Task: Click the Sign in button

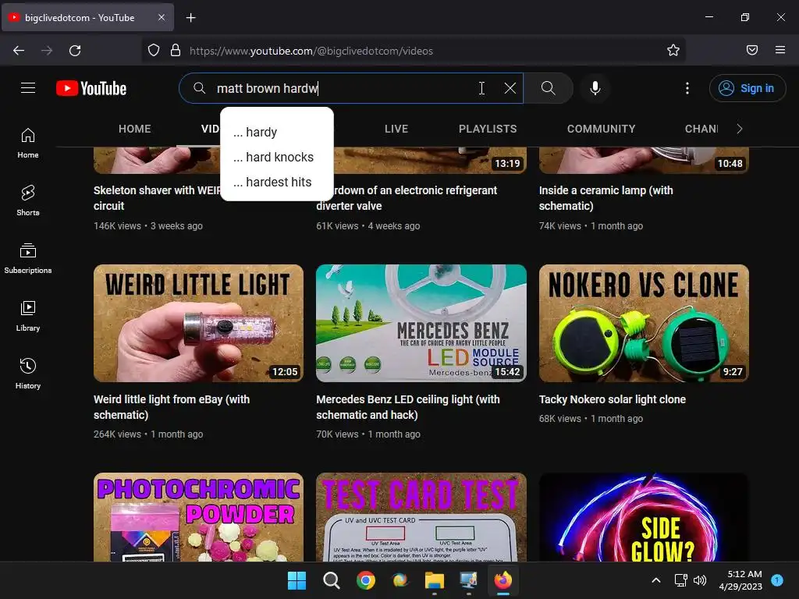Action: coord(747,88)
